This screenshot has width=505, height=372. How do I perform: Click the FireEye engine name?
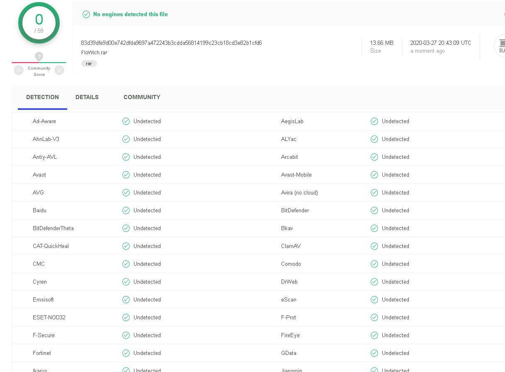290,335
